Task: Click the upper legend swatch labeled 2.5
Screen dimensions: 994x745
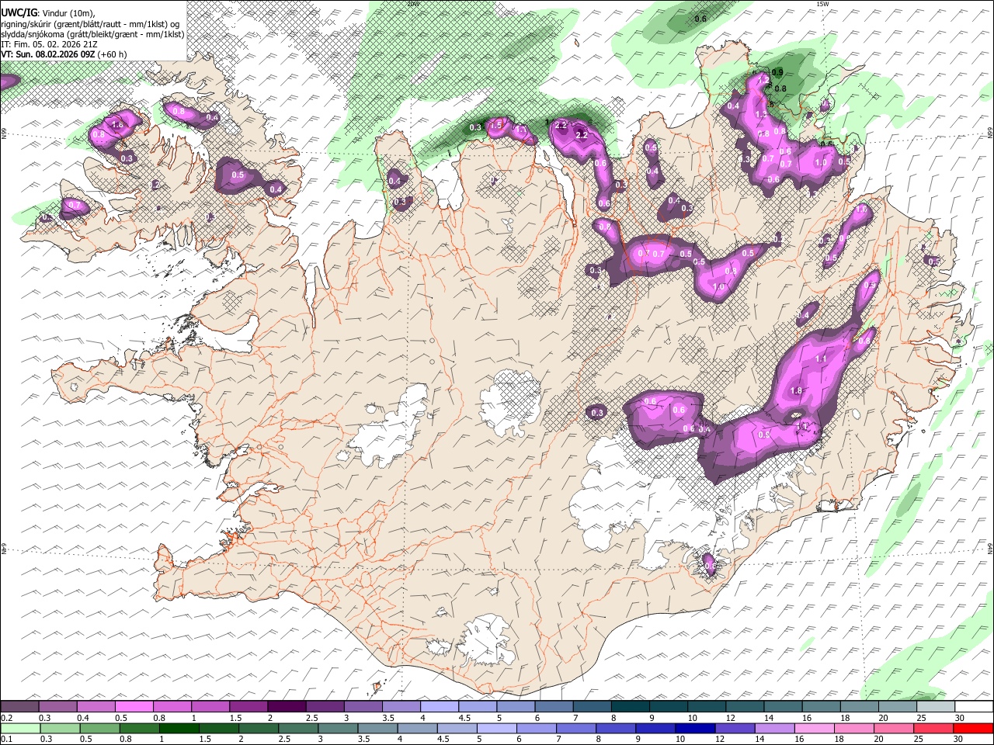Action: click(x=325, y=707)
